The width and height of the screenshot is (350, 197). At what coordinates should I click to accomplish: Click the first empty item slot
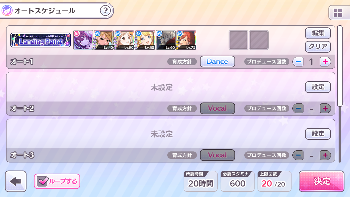(238, 40)
